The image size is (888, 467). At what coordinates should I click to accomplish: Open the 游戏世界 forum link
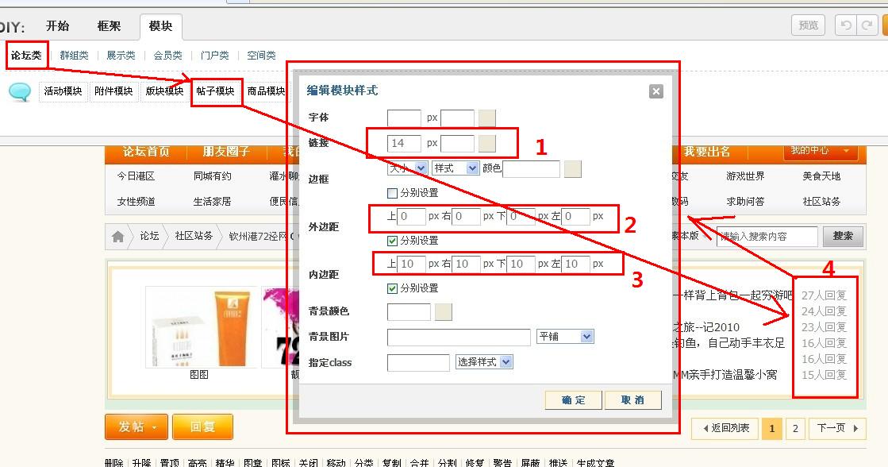pos(745,176)
